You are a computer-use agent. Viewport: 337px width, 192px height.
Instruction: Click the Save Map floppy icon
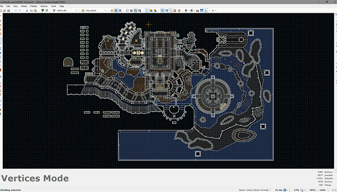[x=8, y=10]
